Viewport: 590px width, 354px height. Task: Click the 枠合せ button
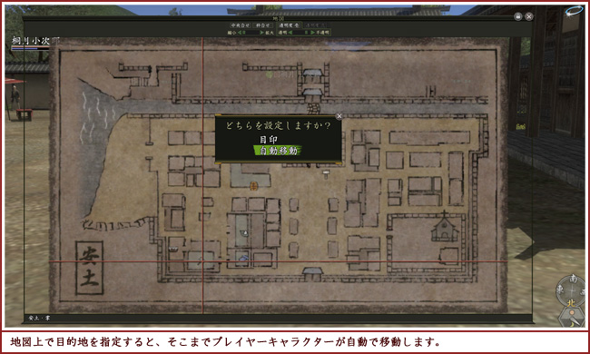(262, 25)
